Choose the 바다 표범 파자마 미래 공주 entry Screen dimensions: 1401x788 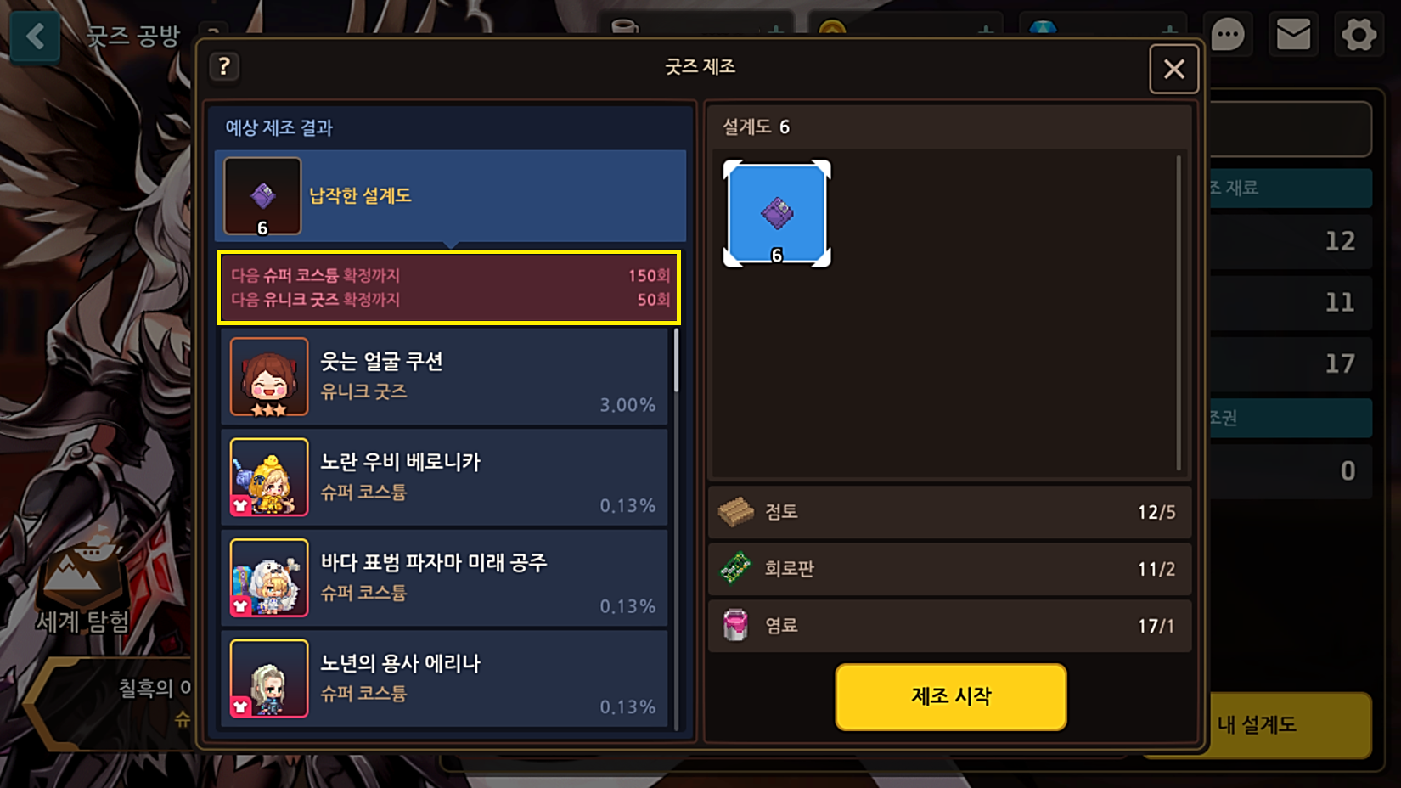pos(444,578)
